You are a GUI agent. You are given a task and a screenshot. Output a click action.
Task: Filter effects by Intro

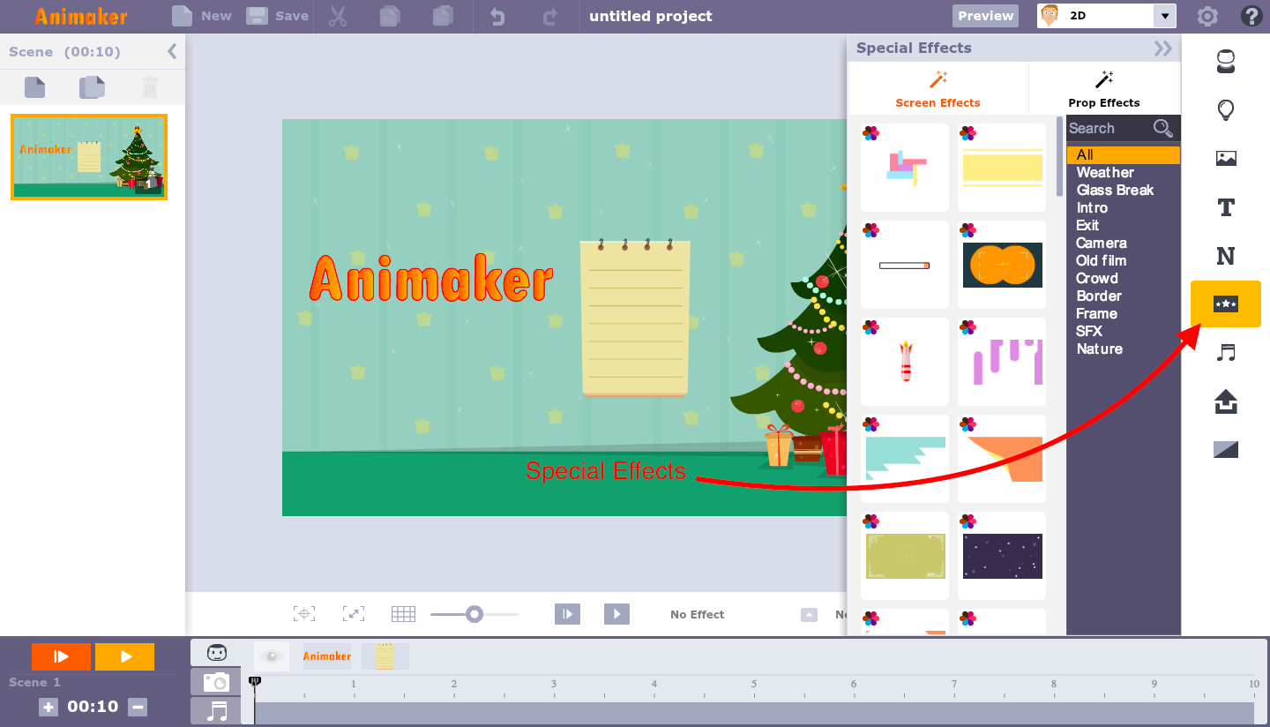tap(1092, 208)
